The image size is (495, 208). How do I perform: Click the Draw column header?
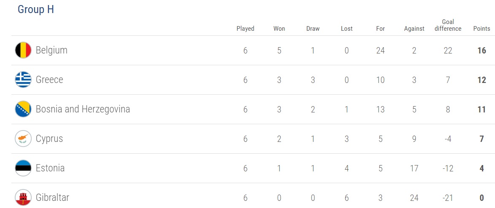click(313, 29)
